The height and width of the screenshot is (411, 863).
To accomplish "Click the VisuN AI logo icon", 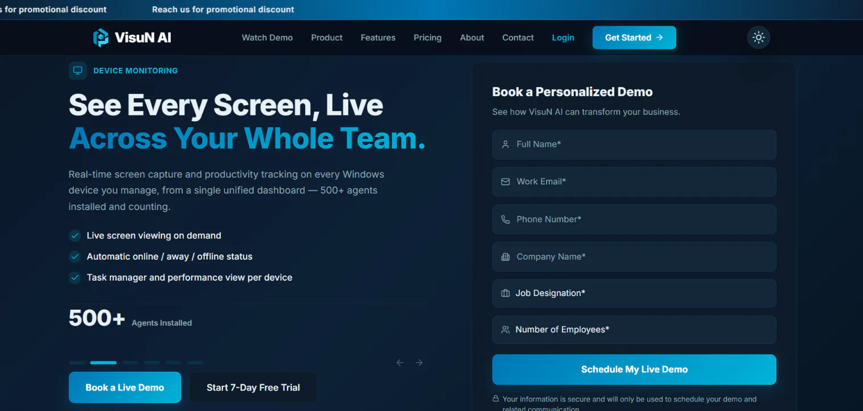I will pos(101,38).
